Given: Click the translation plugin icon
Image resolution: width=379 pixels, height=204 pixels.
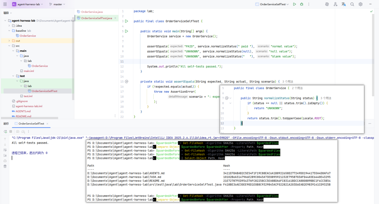Looking at the screenshot, I should pyautogui.click(x=344, y=4).
